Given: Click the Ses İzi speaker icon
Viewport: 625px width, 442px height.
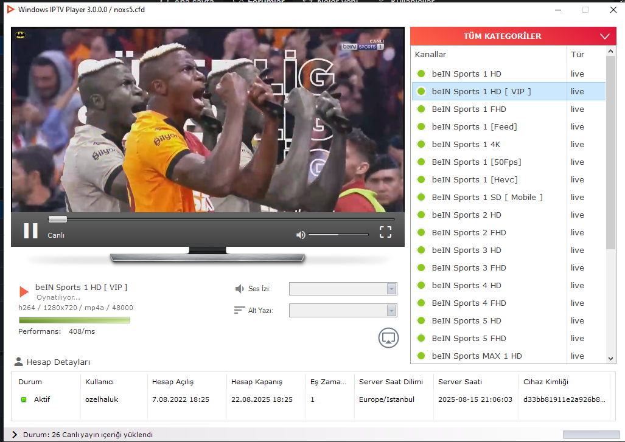Looking at the screenshot, I should tap(239, 289).
